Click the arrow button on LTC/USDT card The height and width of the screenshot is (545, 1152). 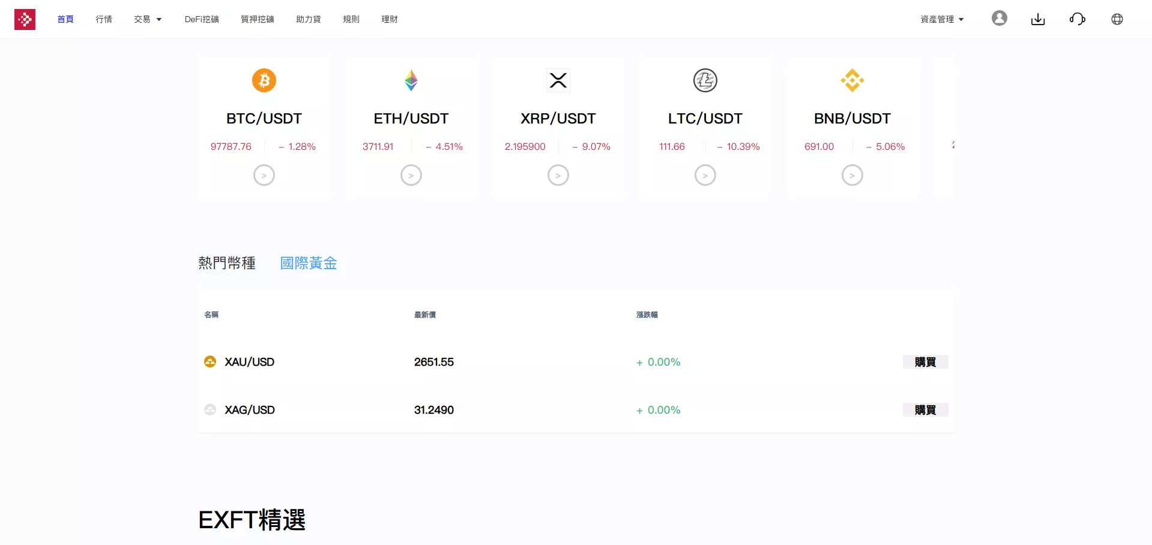pyautogui.click(x=705, y=174)
